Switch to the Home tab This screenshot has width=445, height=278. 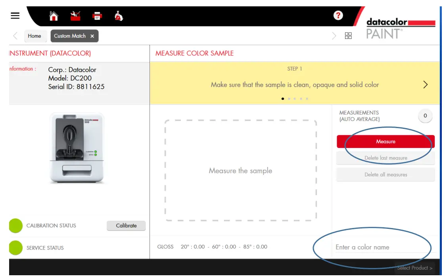35,36
